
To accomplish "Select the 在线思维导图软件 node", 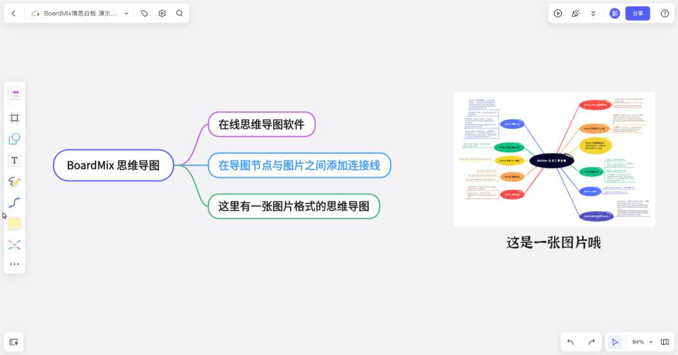I will point(262,124).
